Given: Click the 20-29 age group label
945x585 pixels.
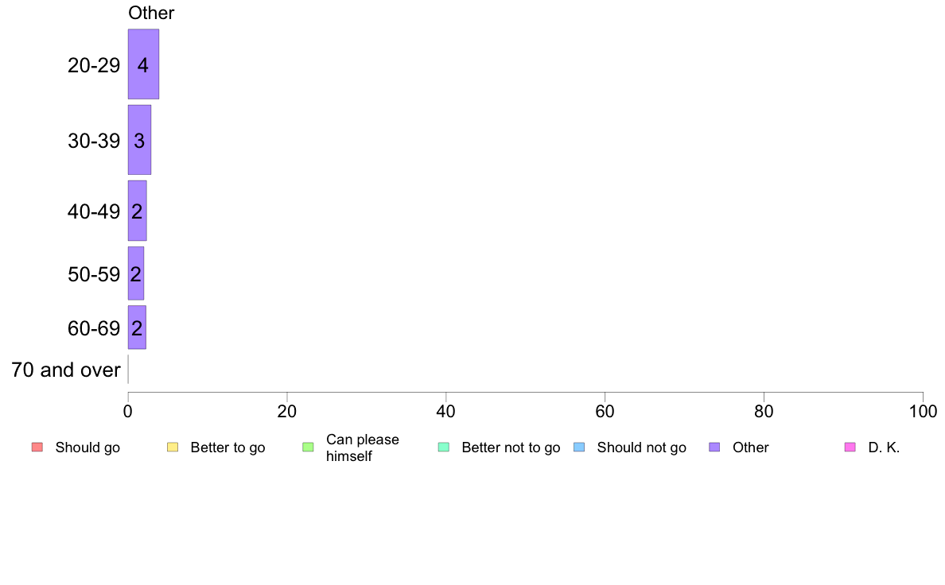Looking at the screenshot, I should tap(94, 65).
